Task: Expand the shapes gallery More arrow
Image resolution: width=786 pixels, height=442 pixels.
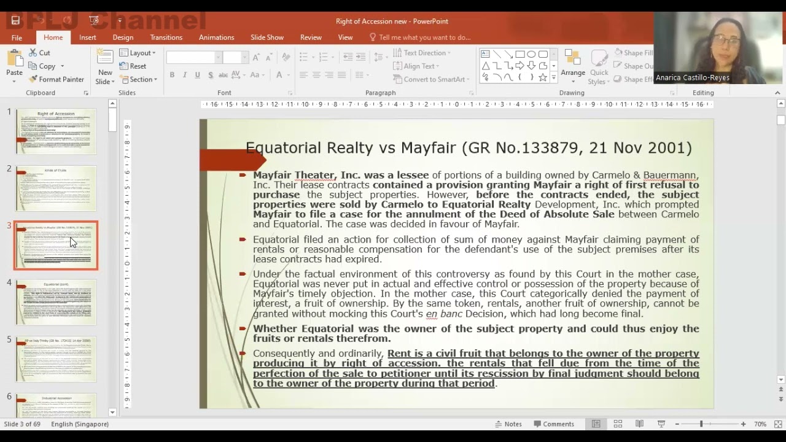Action: 553,78
